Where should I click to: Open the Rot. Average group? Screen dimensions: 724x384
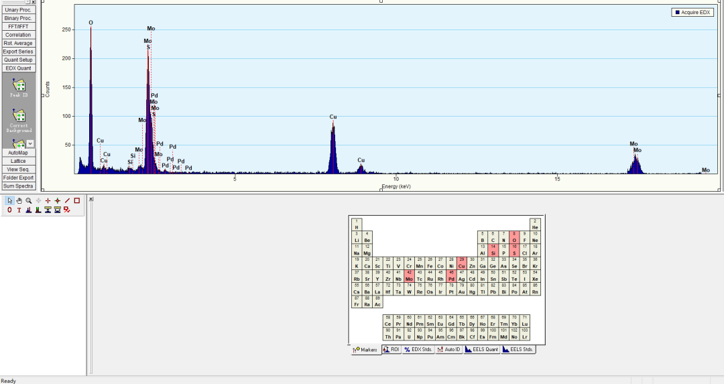pyautogui.click(x=19, y=43)
